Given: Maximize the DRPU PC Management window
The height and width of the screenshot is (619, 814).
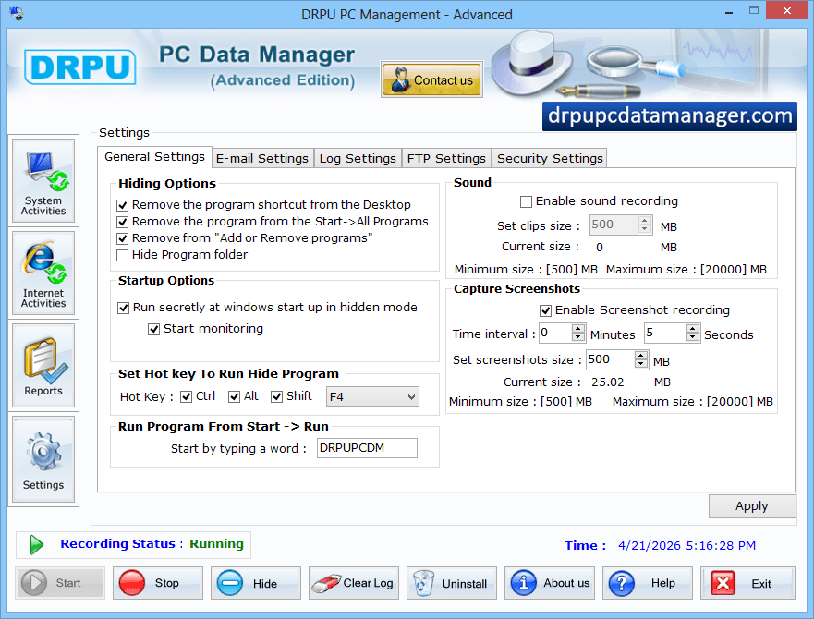Looking at the screenshot, I should [754, 11].
